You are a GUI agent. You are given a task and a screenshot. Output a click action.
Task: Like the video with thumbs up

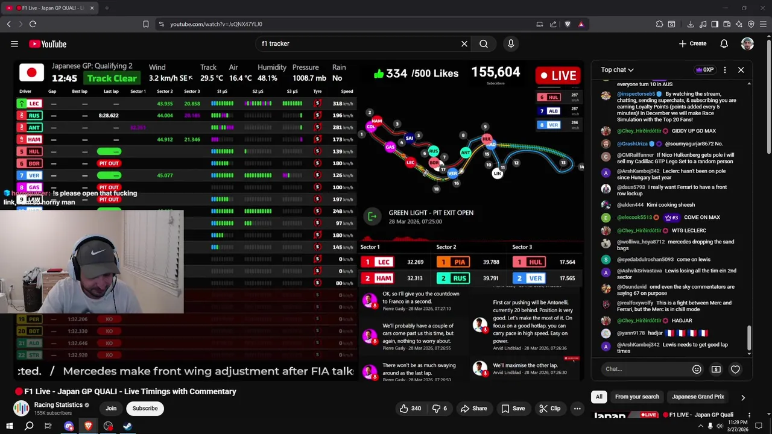pyautogui.click(x=410, y=408)
